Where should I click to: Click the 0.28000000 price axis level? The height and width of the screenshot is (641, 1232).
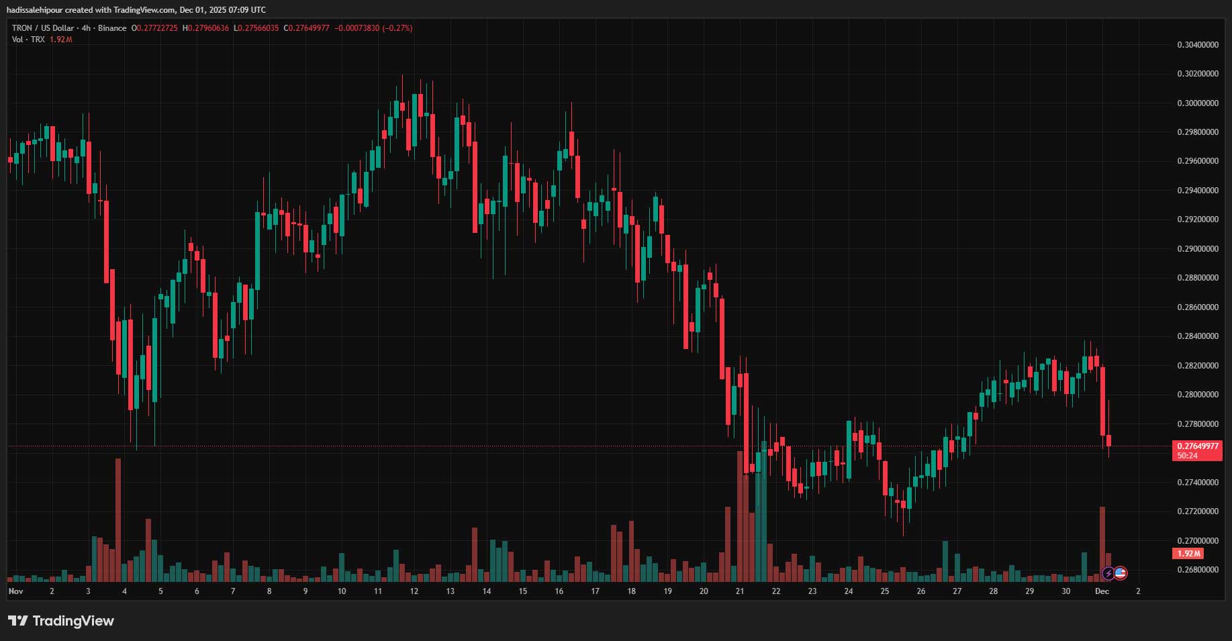(1198, 395)
